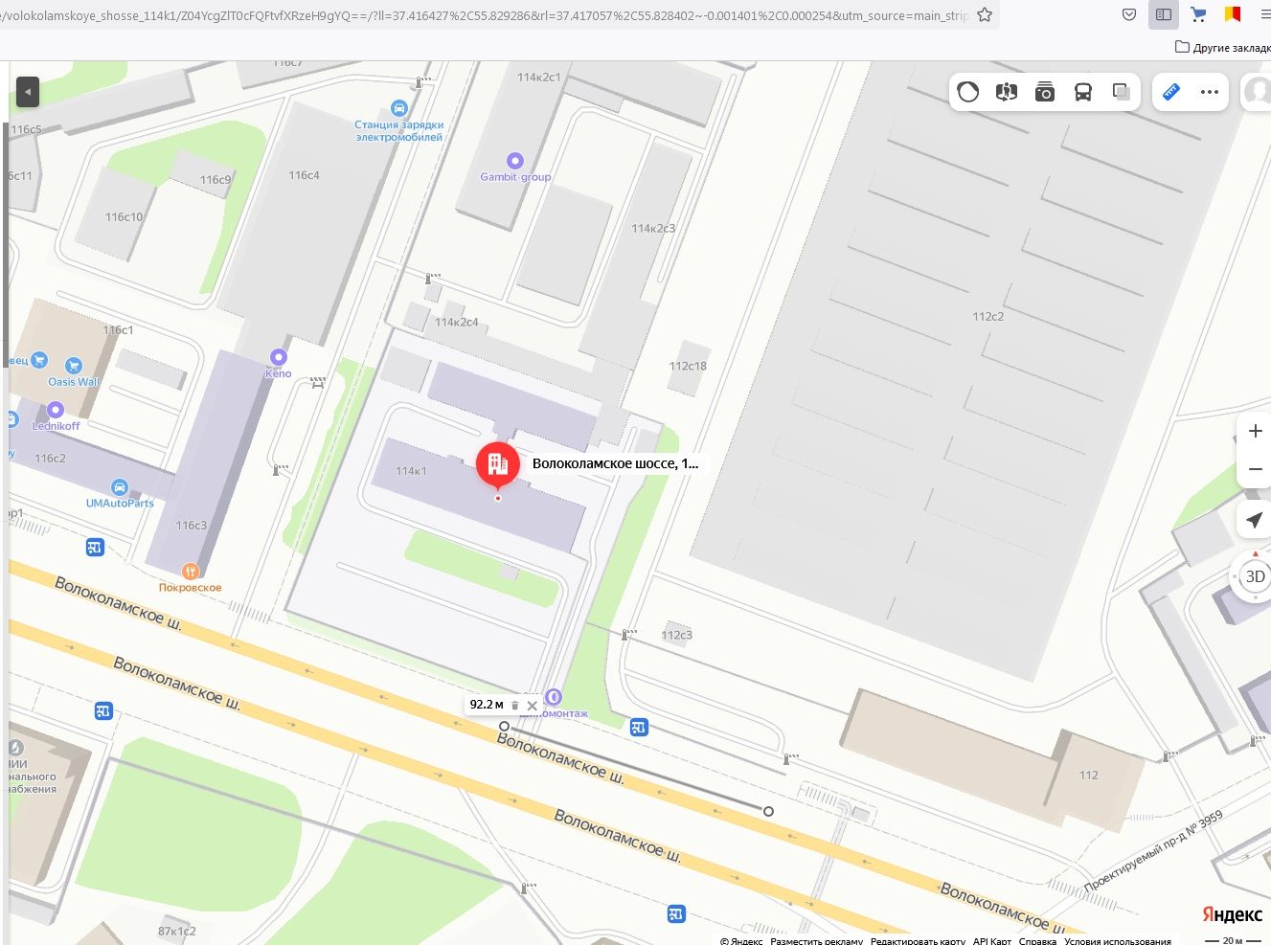Open Условия использования link
The image size is (1271, 945).
[x=1117, y=940]
